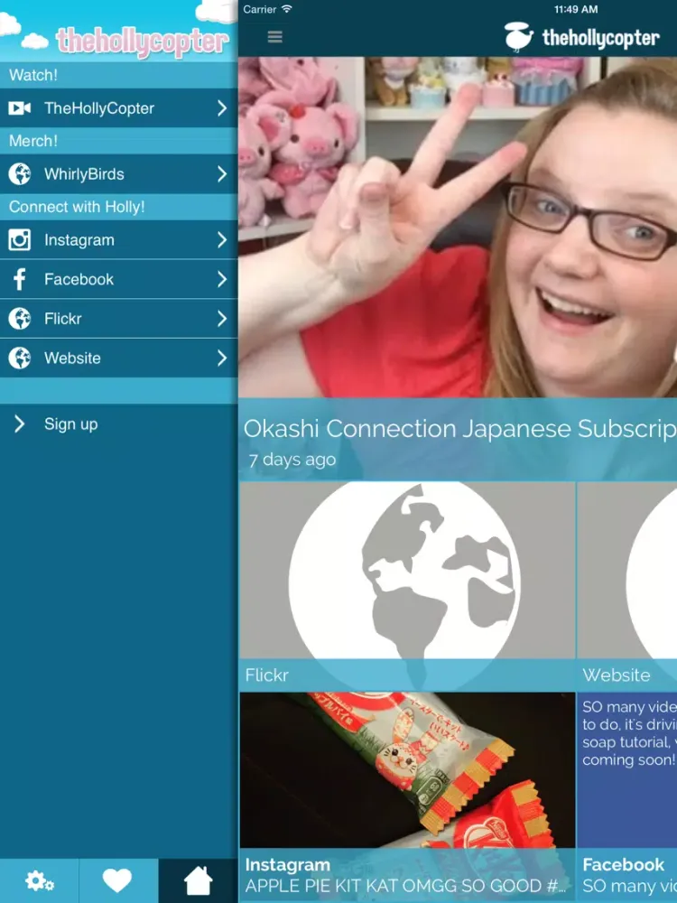Screen dimensions: 677x903
Task: Tap the globe icon next to WhirlyBirds
Action: click(x=19, y=174)
